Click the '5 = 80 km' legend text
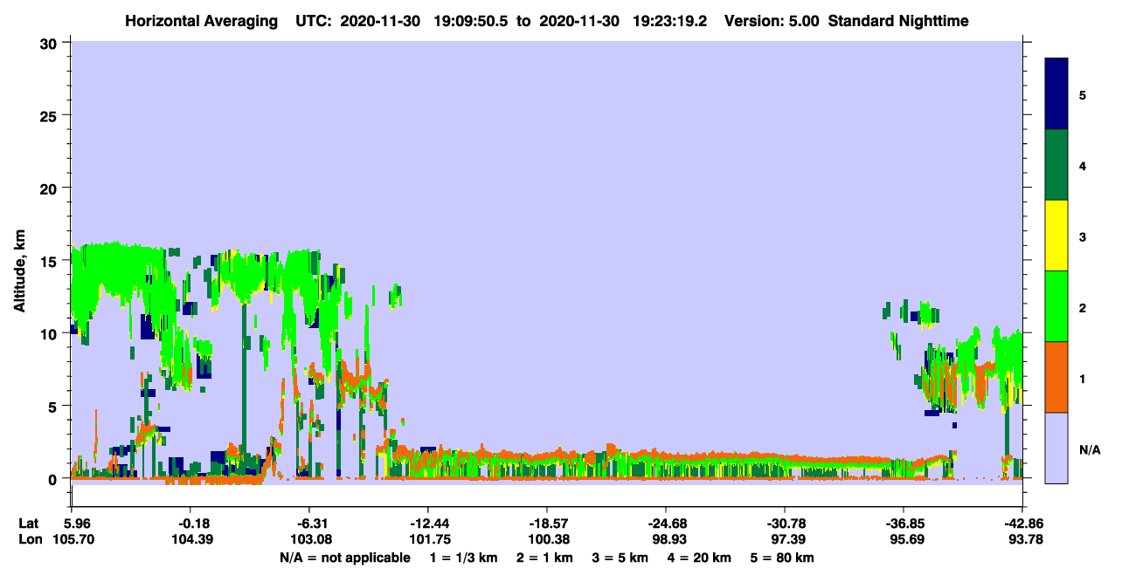Viewport: 1136px width, 582px height. pos(784,558)
